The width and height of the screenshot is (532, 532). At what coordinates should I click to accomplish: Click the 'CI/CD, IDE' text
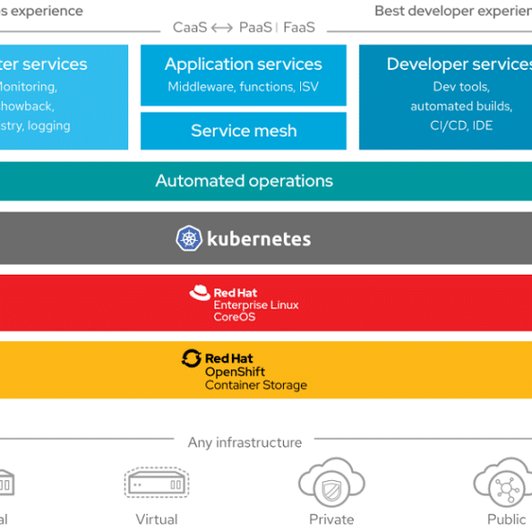[x=461, y=125]
